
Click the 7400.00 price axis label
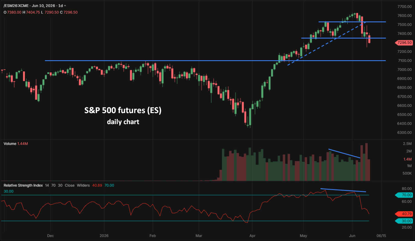pyautogui.click(x=405, y=34)
